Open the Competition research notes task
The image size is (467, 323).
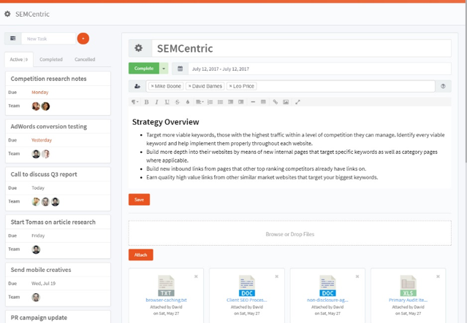[x=48, y=79]
